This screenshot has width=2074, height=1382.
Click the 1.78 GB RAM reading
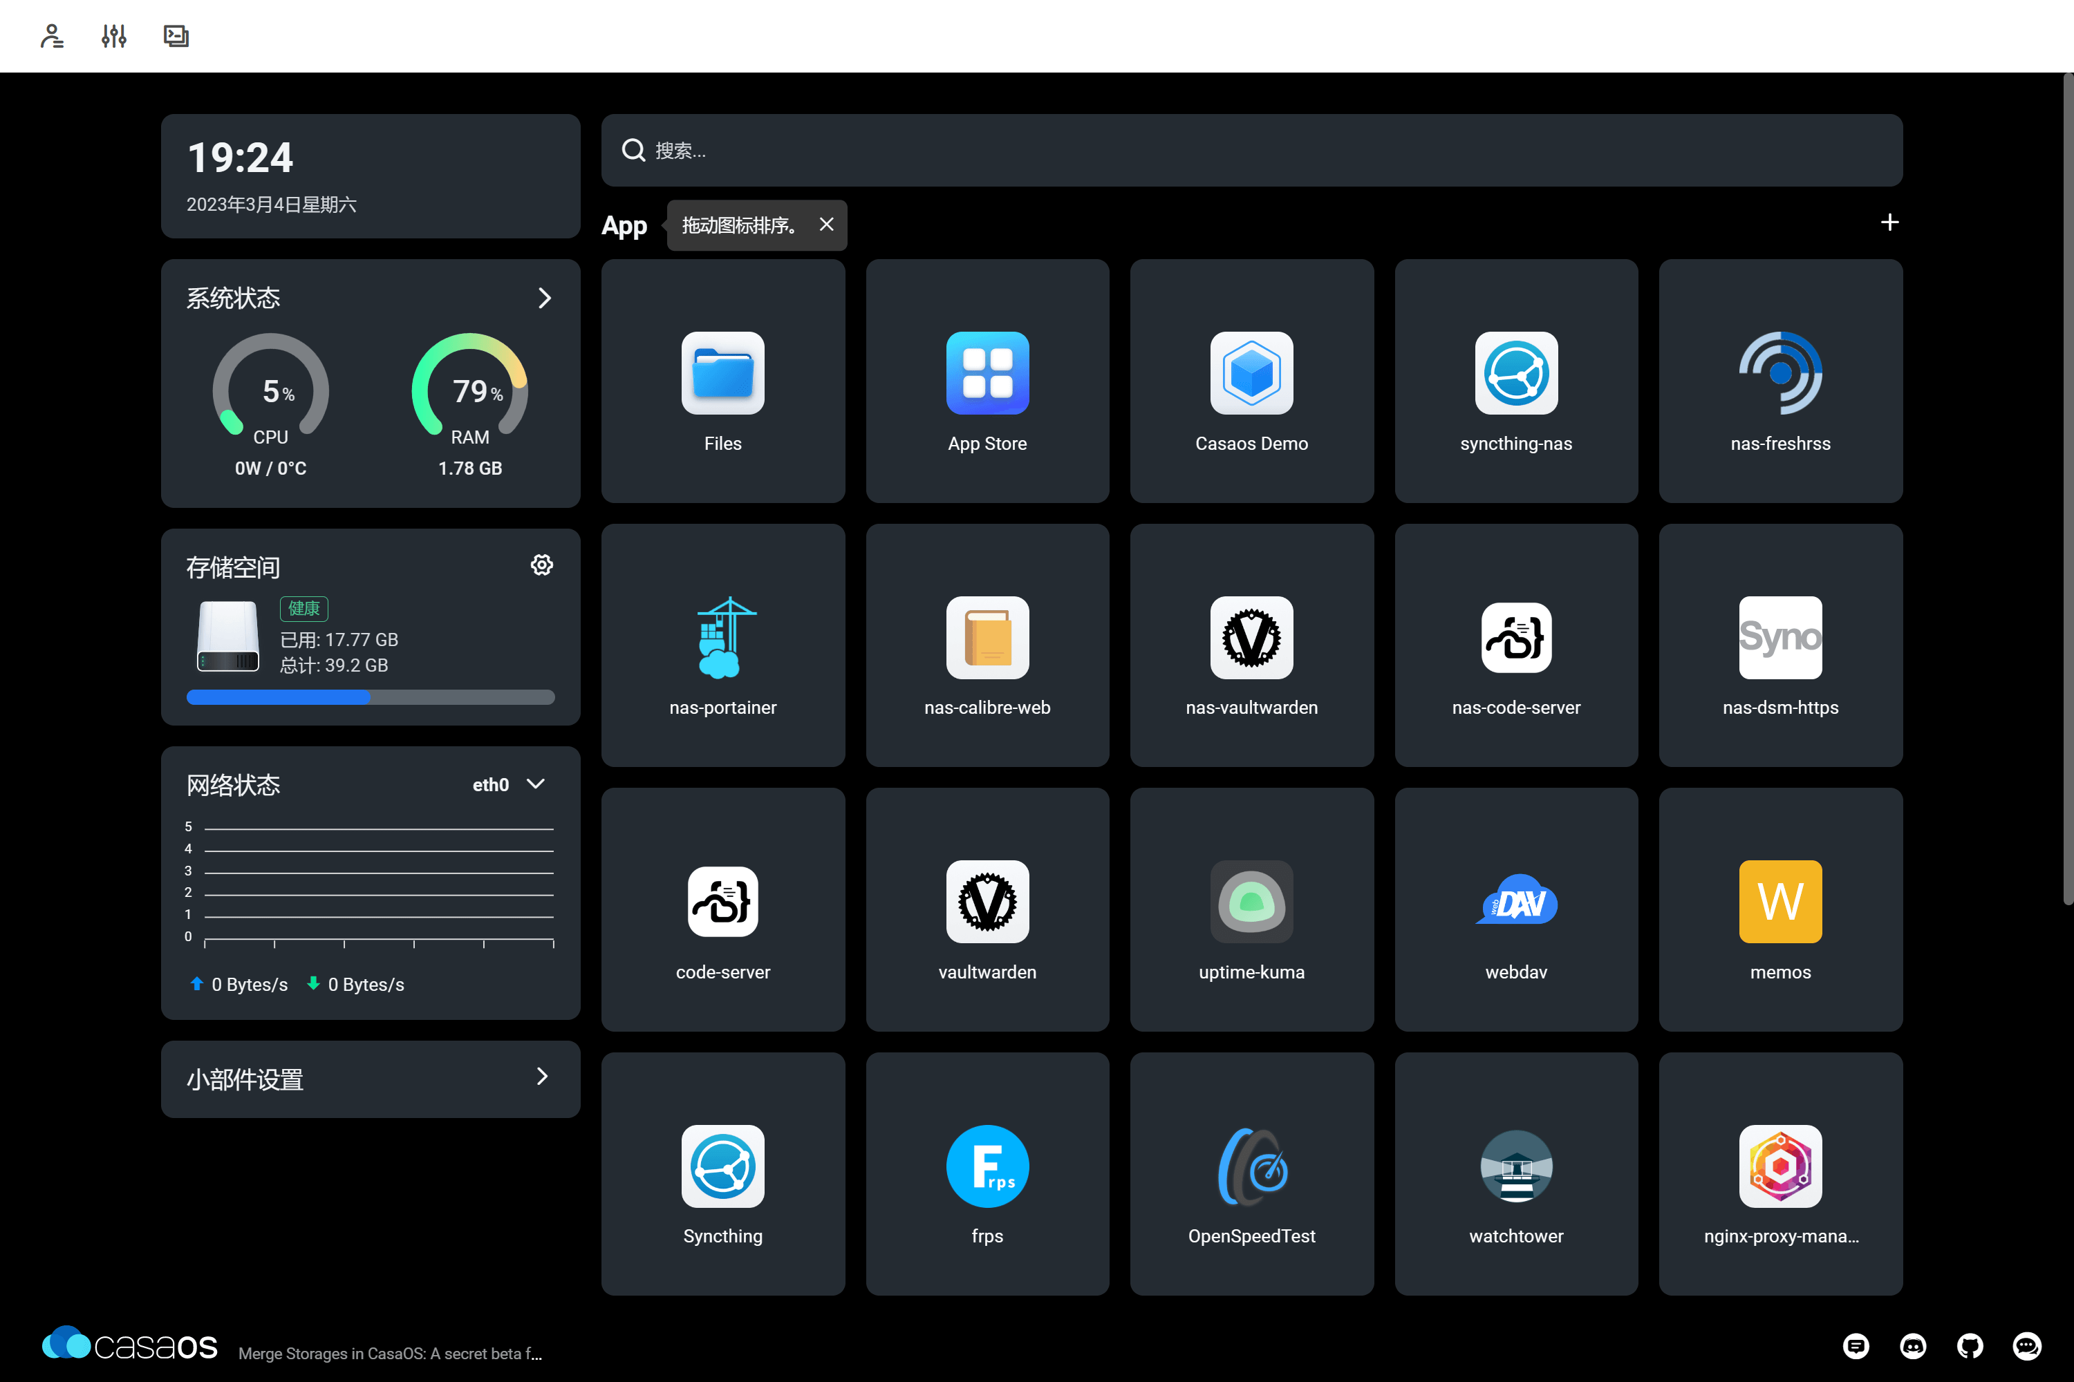pos(470,468)
